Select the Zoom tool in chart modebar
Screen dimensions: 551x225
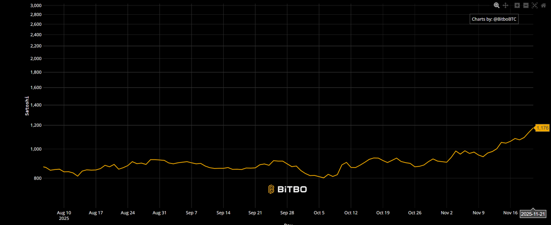[496, 6]
